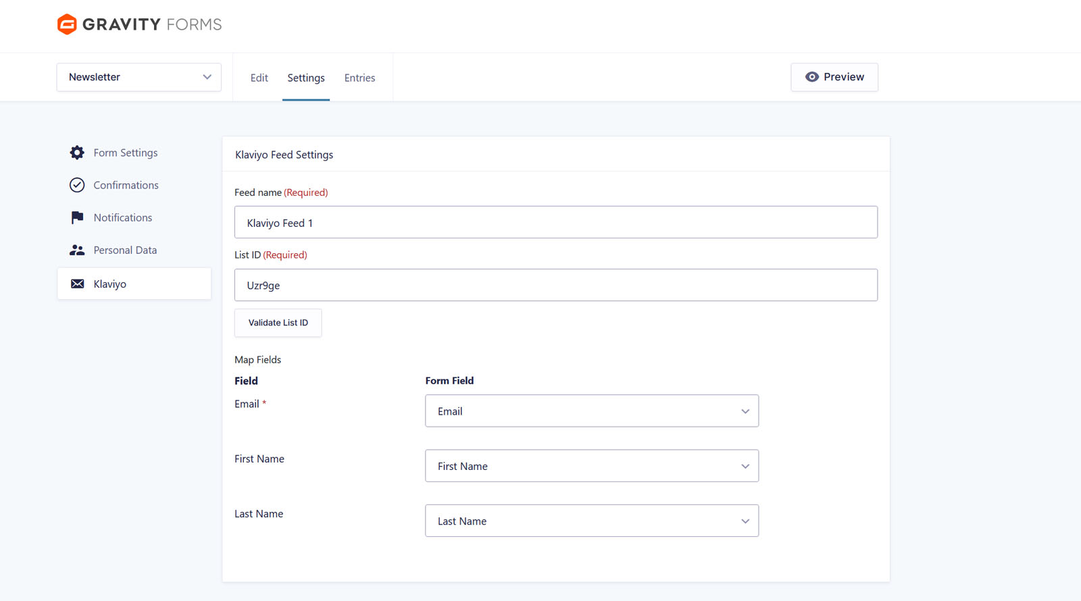1081x601 pixels.
Task: Go to Personal Data settings
Action: coord(125,250)
